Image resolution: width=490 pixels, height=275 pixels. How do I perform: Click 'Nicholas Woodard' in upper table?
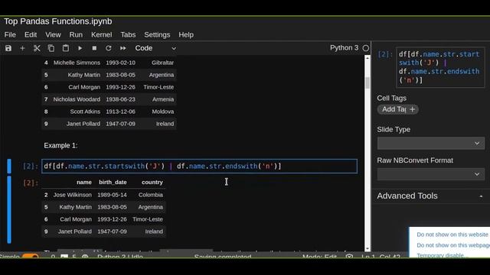coord(77,99)
